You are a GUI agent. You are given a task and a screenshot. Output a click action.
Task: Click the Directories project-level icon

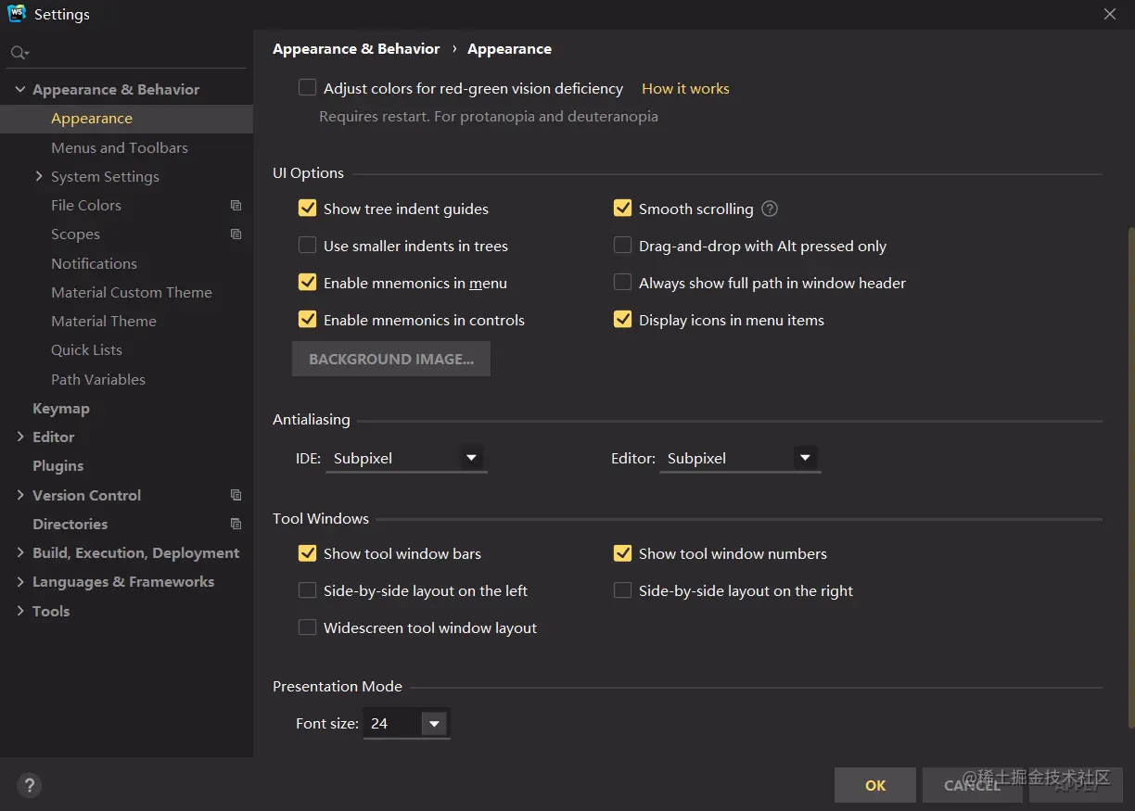pos(236,524)
